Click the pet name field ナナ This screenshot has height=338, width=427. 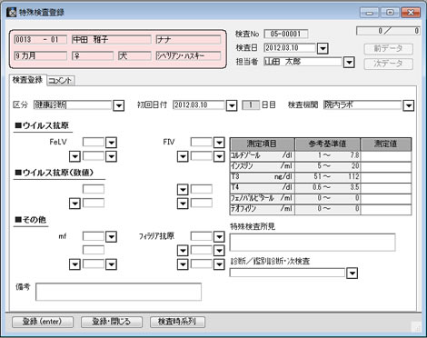coord(188,40)
